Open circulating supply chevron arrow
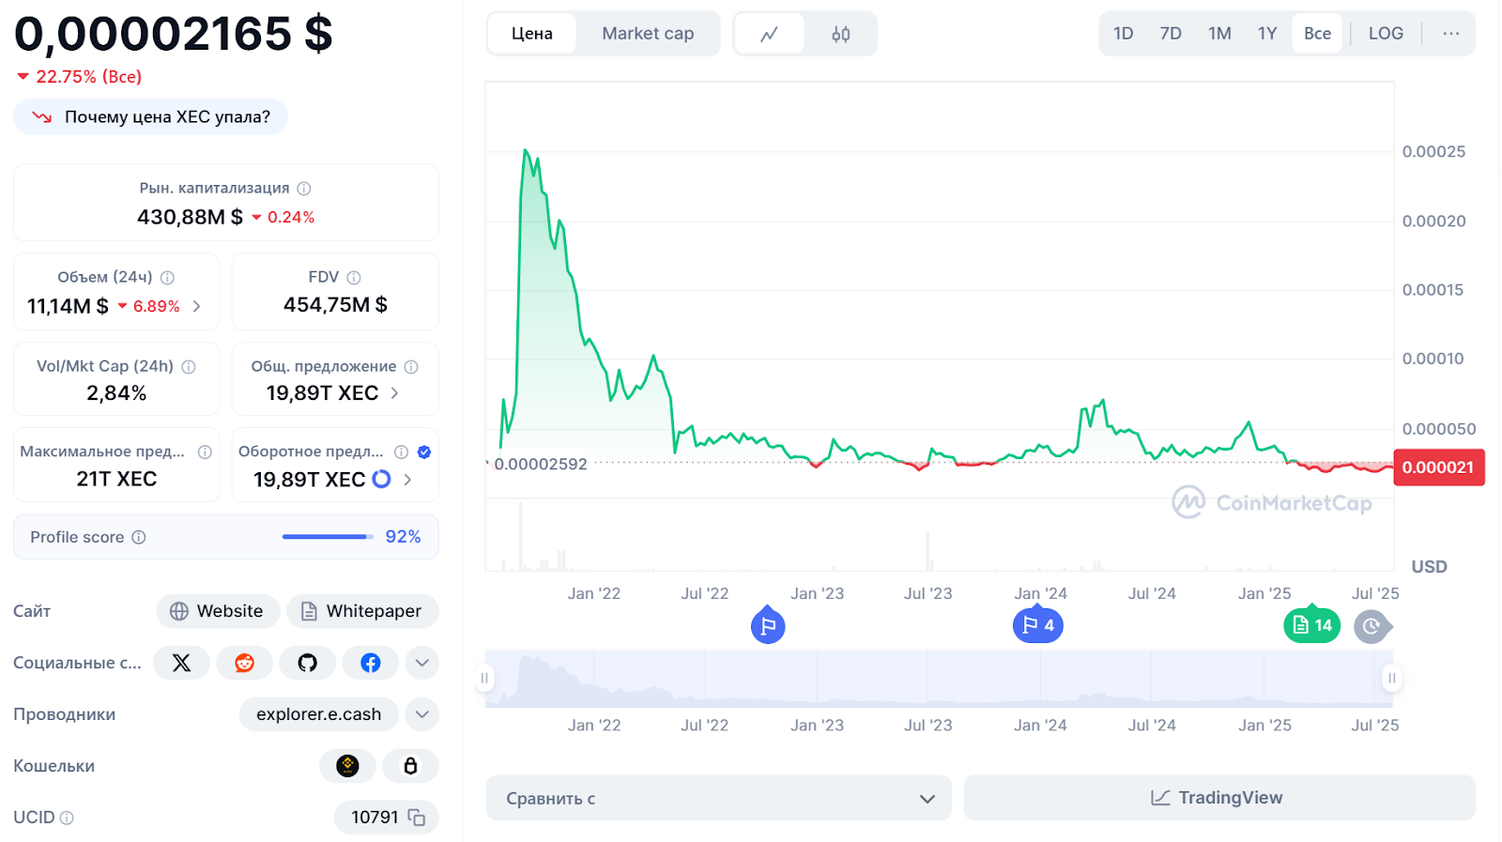1502x842 pixels. [407, 480]
